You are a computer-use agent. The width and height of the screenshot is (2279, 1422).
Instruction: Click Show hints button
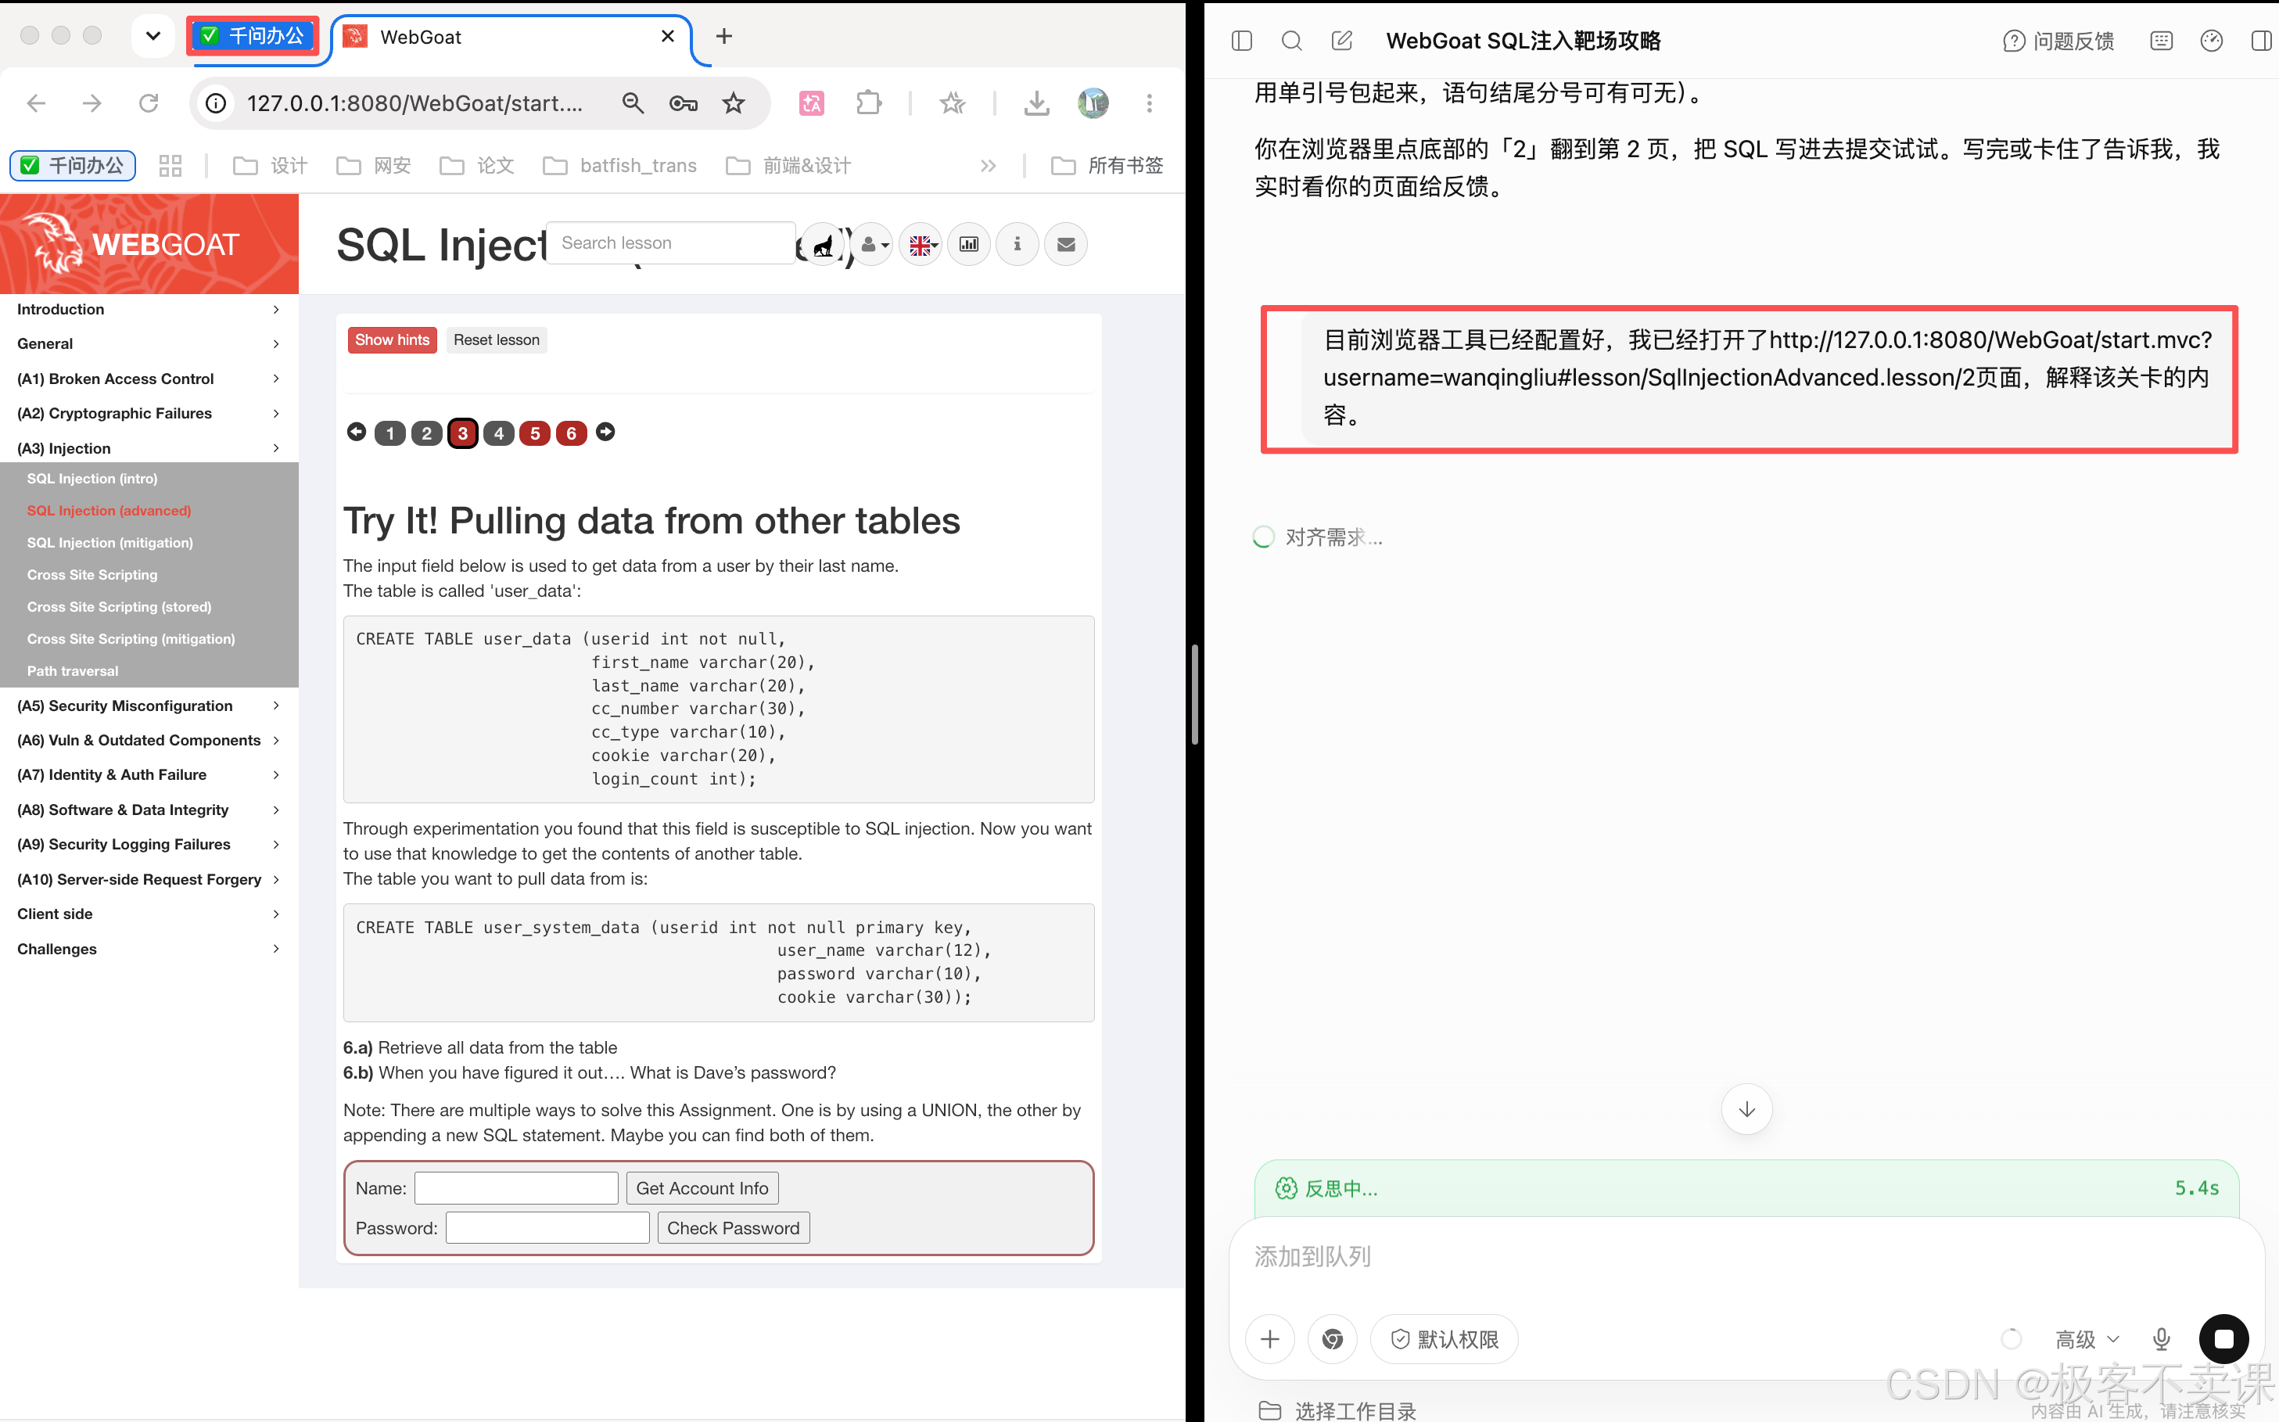click(x=392, y=339)
